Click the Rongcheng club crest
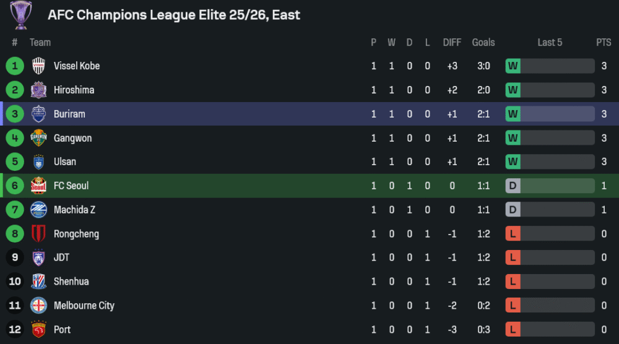Image resolution: width=619 pixels, height=344 pixels. click(38, 234)
